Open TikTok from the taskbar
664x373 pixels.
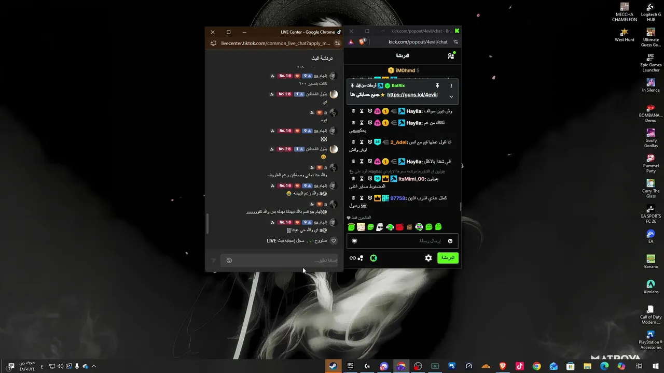coord(520,366)
